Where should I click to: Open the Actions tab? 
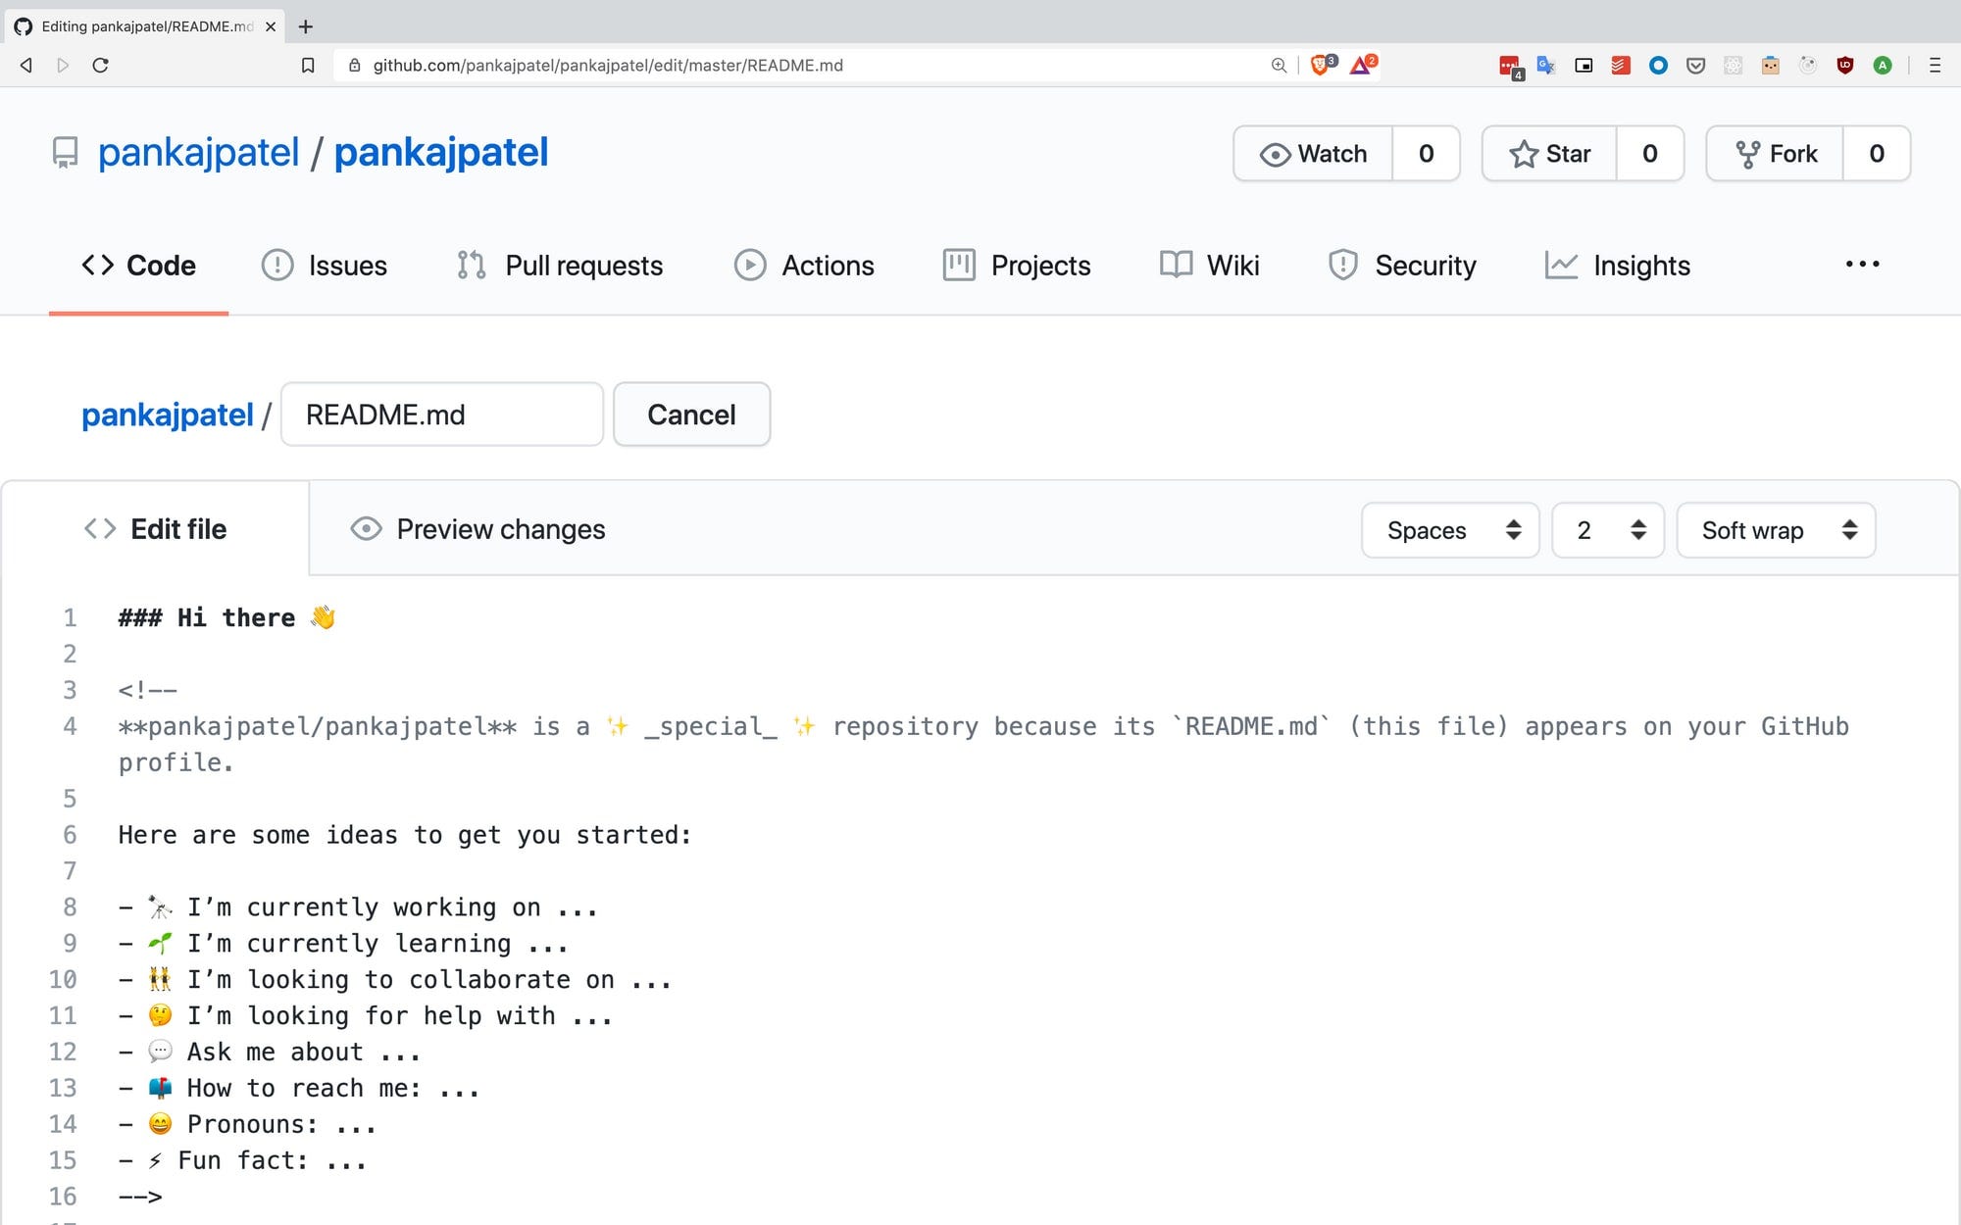[804, 265]
